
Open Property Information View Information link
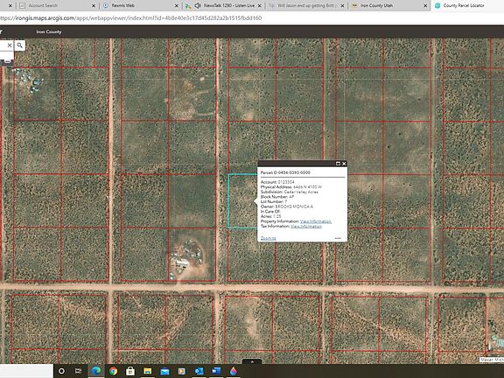coord(316,221)
